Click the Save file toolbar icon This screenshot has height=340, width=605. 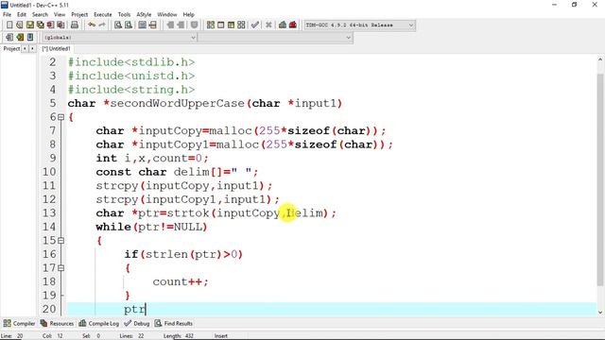click(x=30, y=25)
